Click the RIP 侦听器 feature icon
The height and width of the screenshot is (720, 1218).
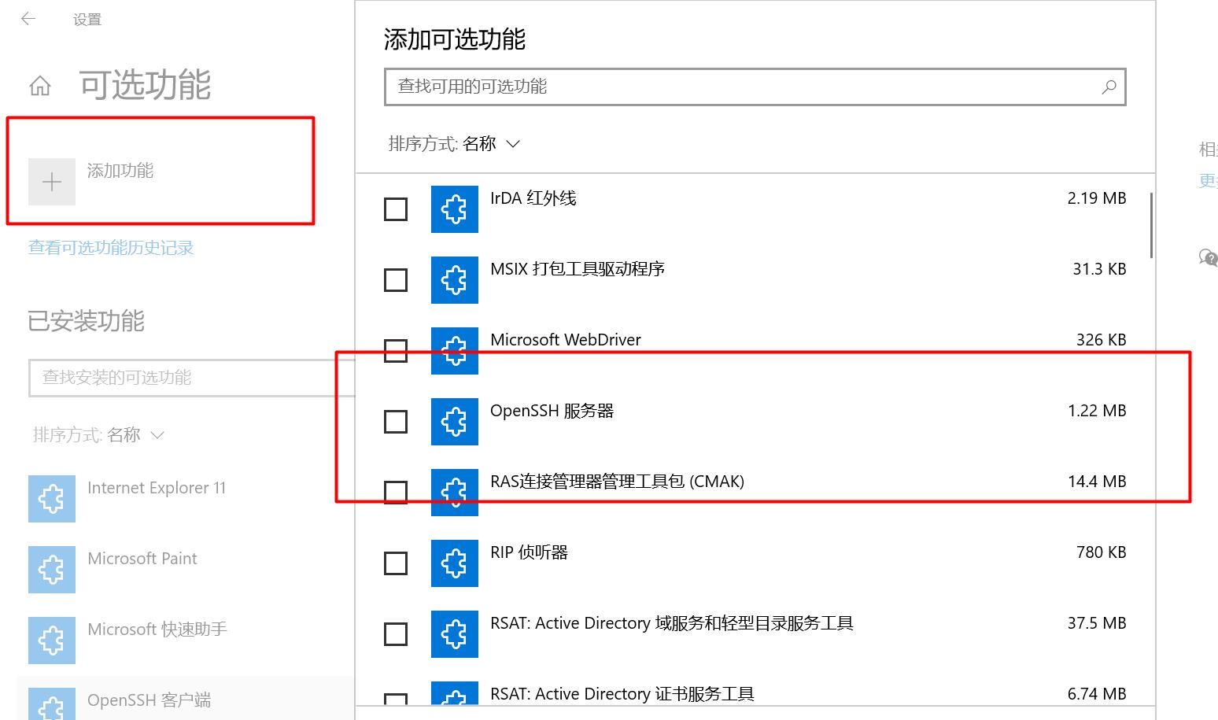click(455, 563)
